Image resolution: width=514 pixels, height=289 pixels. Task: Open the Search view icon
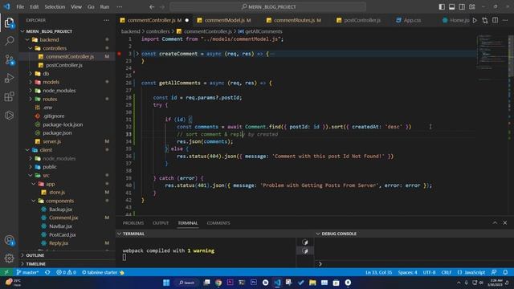[x=9, y=41]
